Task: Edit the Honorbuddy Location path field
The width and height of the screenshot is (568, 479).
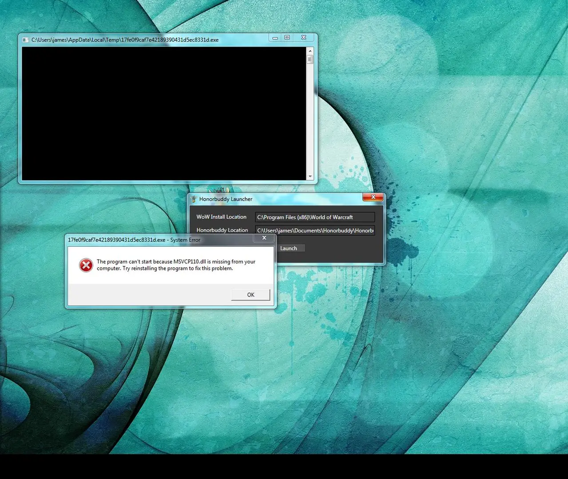Action: coord(315,230)
